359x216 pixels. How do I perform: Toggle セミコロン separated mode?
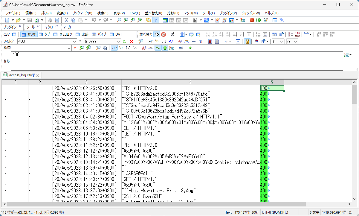(x=63, y=34)
